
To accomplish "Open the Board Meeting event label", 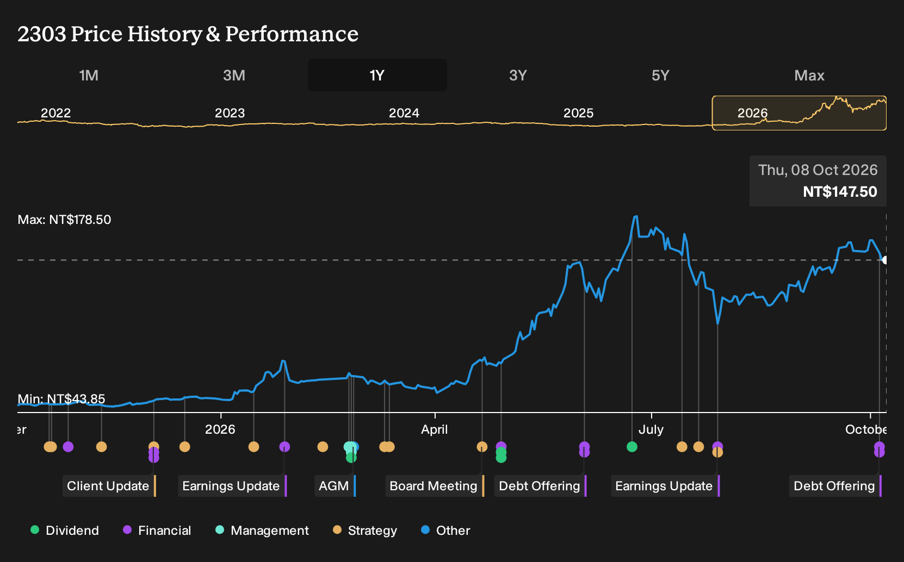I will point(435,486).
